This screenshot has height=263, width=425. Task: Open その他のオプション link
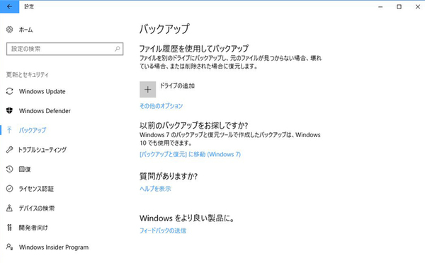tap(161, 106)
